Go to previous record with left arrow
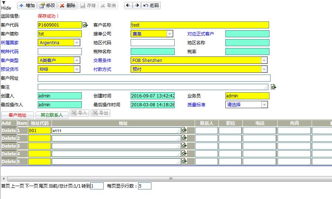This screenshot has width=332, height=199. click(x=128, y=6)
